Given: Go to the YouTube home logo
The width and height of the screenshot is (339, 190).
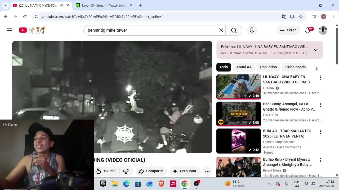Looking at the screenshot, I should click(32, 30).
